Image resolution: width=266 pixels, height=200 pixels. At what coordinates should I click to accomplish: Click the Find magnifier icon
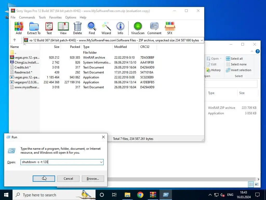(x=92, y=28)
